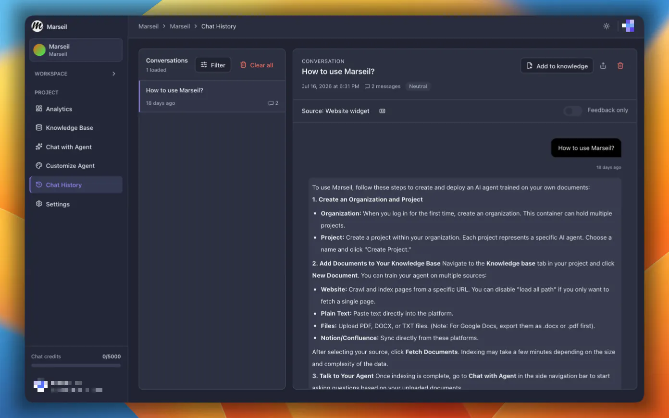The image size is (669, 418).
Task: Click the Knowledge Base database icon
Action: pyautogui.click(x=39, y=127)
